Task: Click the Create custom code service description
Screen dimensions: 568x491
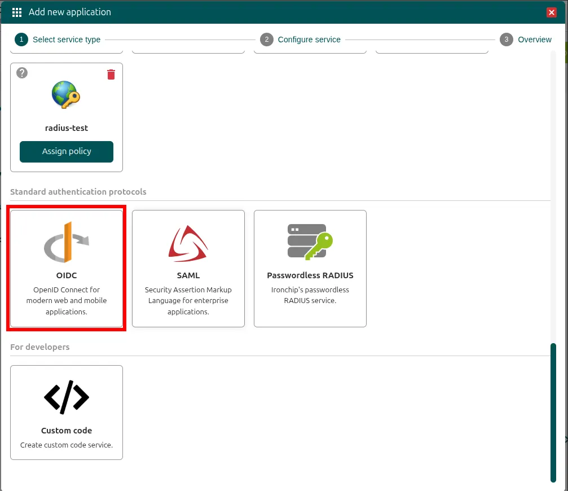Action: [67, 445]
